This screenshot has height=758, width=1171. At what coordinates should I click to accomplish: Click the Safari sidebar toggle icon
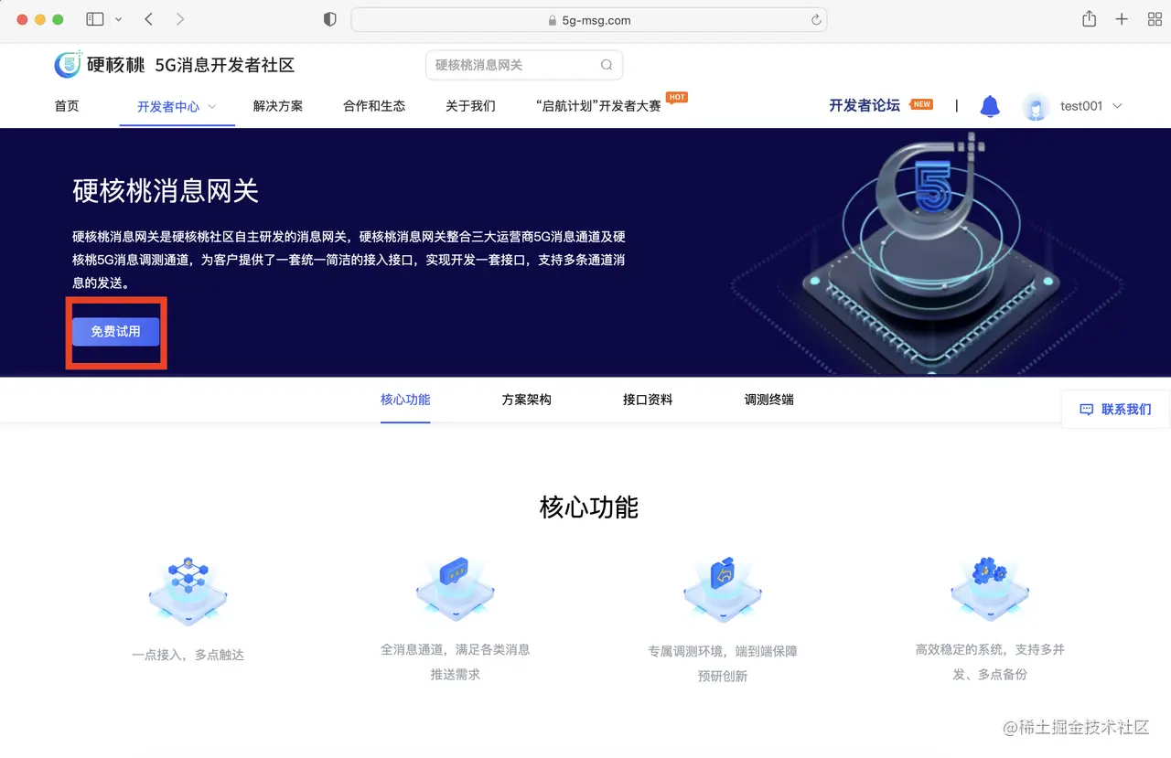(94, 19)
